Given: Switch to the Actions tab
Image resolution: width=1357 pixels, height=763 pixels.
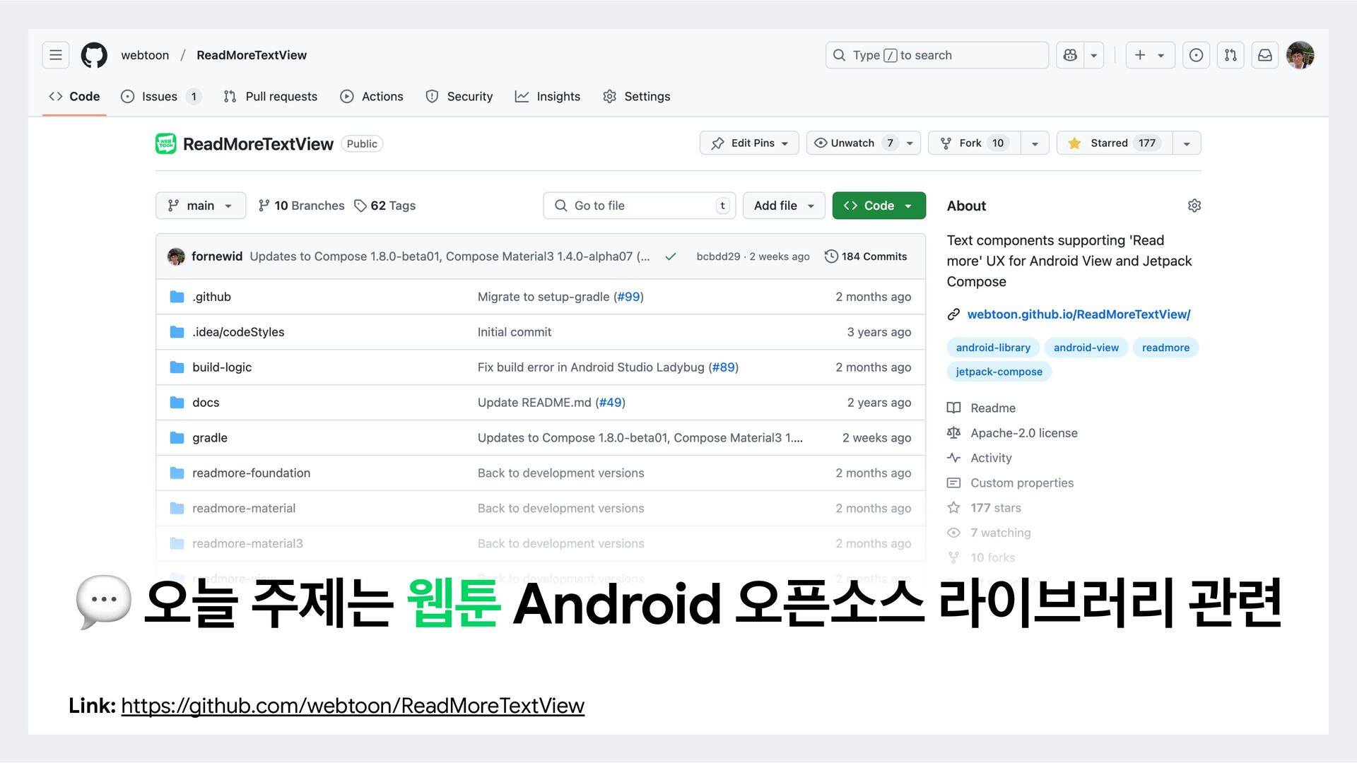Looking at the screenshot, I should click(372, 96).
